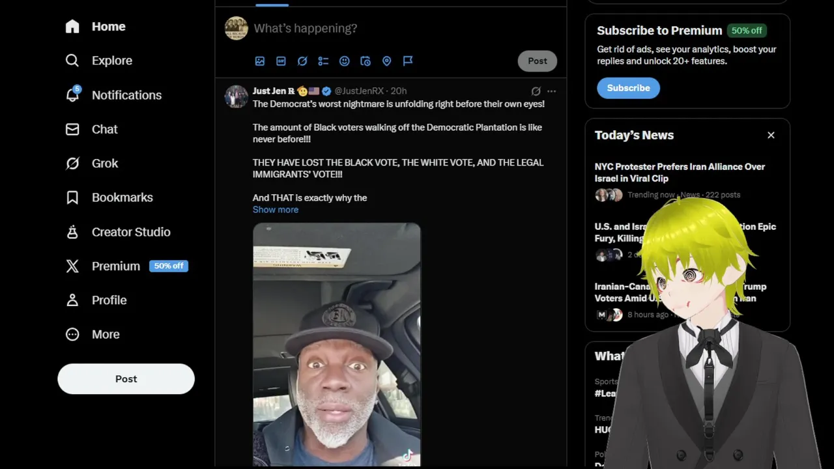
Task: Open Creator Studio in the sidebar
Action: tap(118, 232)
